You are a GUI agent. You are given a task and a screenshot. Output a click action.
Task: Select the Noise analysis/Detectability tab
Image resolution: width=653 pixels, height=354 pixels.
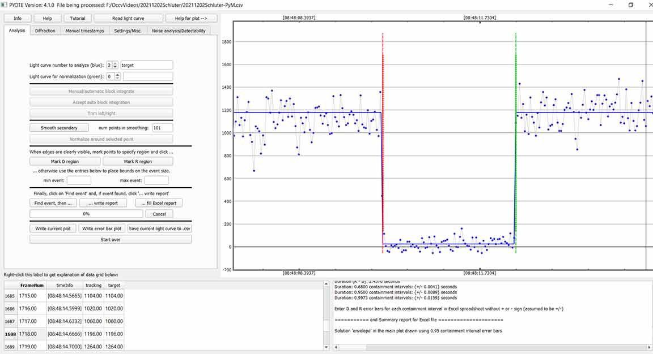click(179, 31)
